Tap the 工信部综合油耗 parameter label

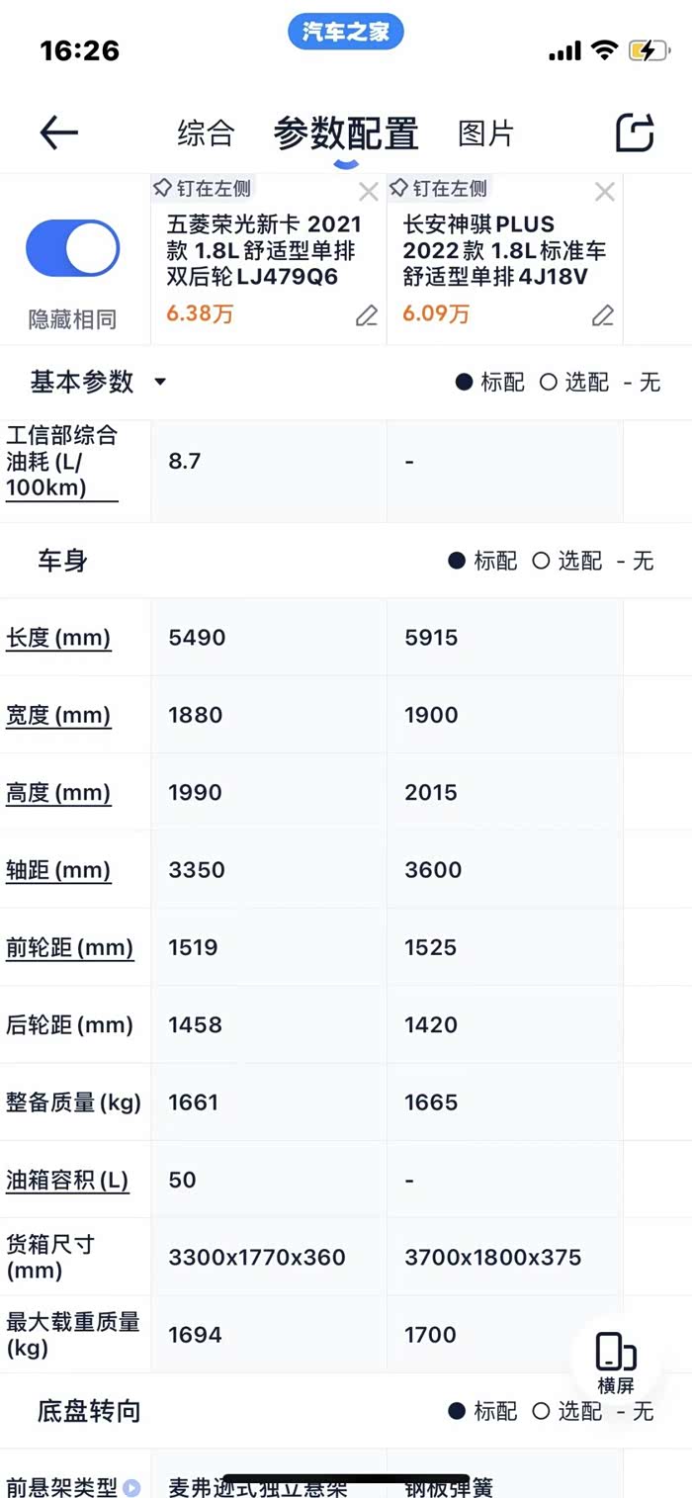(61, 461)
